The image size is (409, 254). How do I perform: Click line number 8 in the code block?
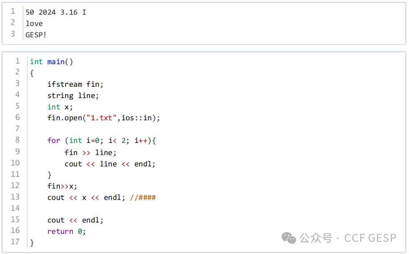click(17, 140)
